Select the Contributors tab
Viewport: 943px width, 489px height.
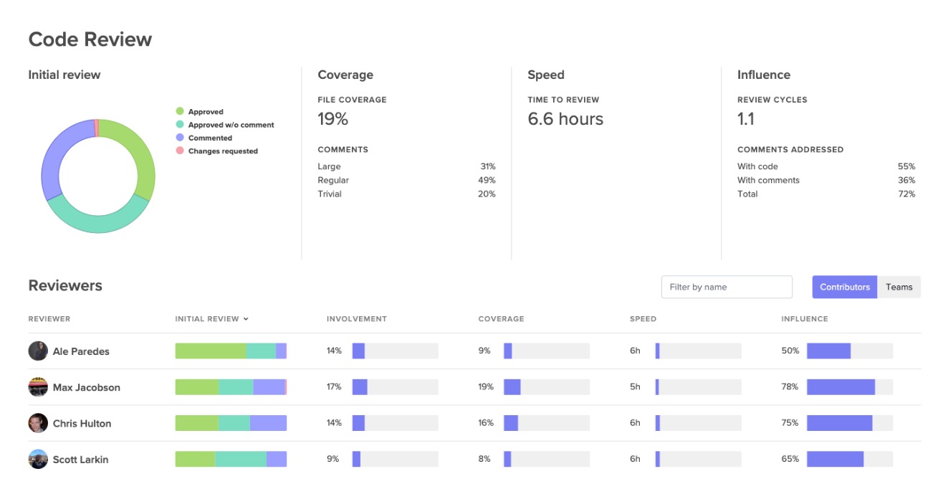tap(844, 287)
